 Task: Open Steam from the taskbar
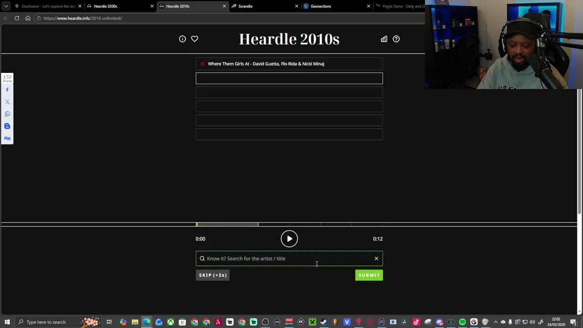tap(323, 322)
